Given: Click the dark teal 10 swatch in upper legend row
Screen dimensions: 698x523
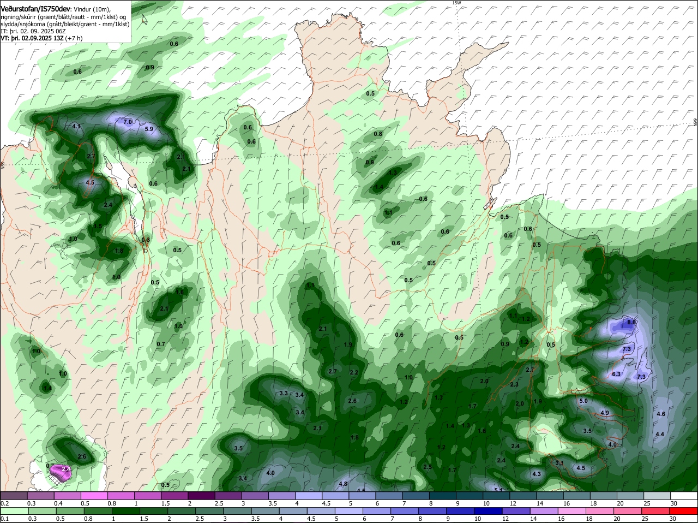Looking at the screenshot, I should [x=496, y=496].
